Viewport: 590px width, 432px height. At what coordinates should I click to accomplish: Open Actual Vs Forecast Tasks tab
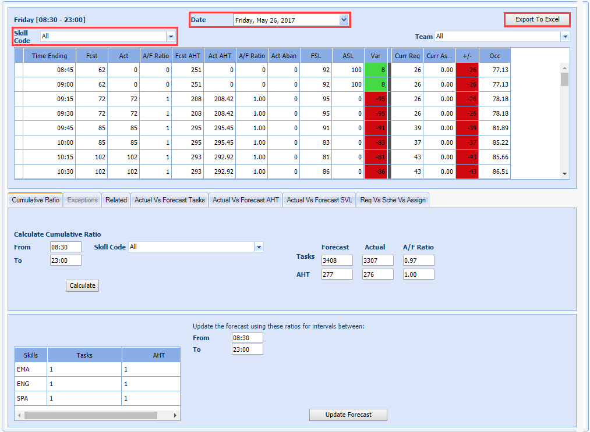point(169,200)
